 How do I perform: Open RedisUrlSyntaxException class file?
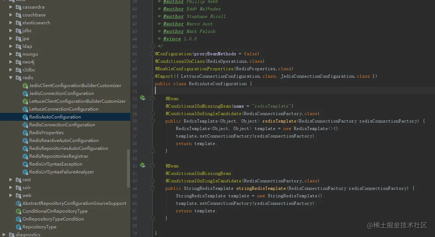55,164
